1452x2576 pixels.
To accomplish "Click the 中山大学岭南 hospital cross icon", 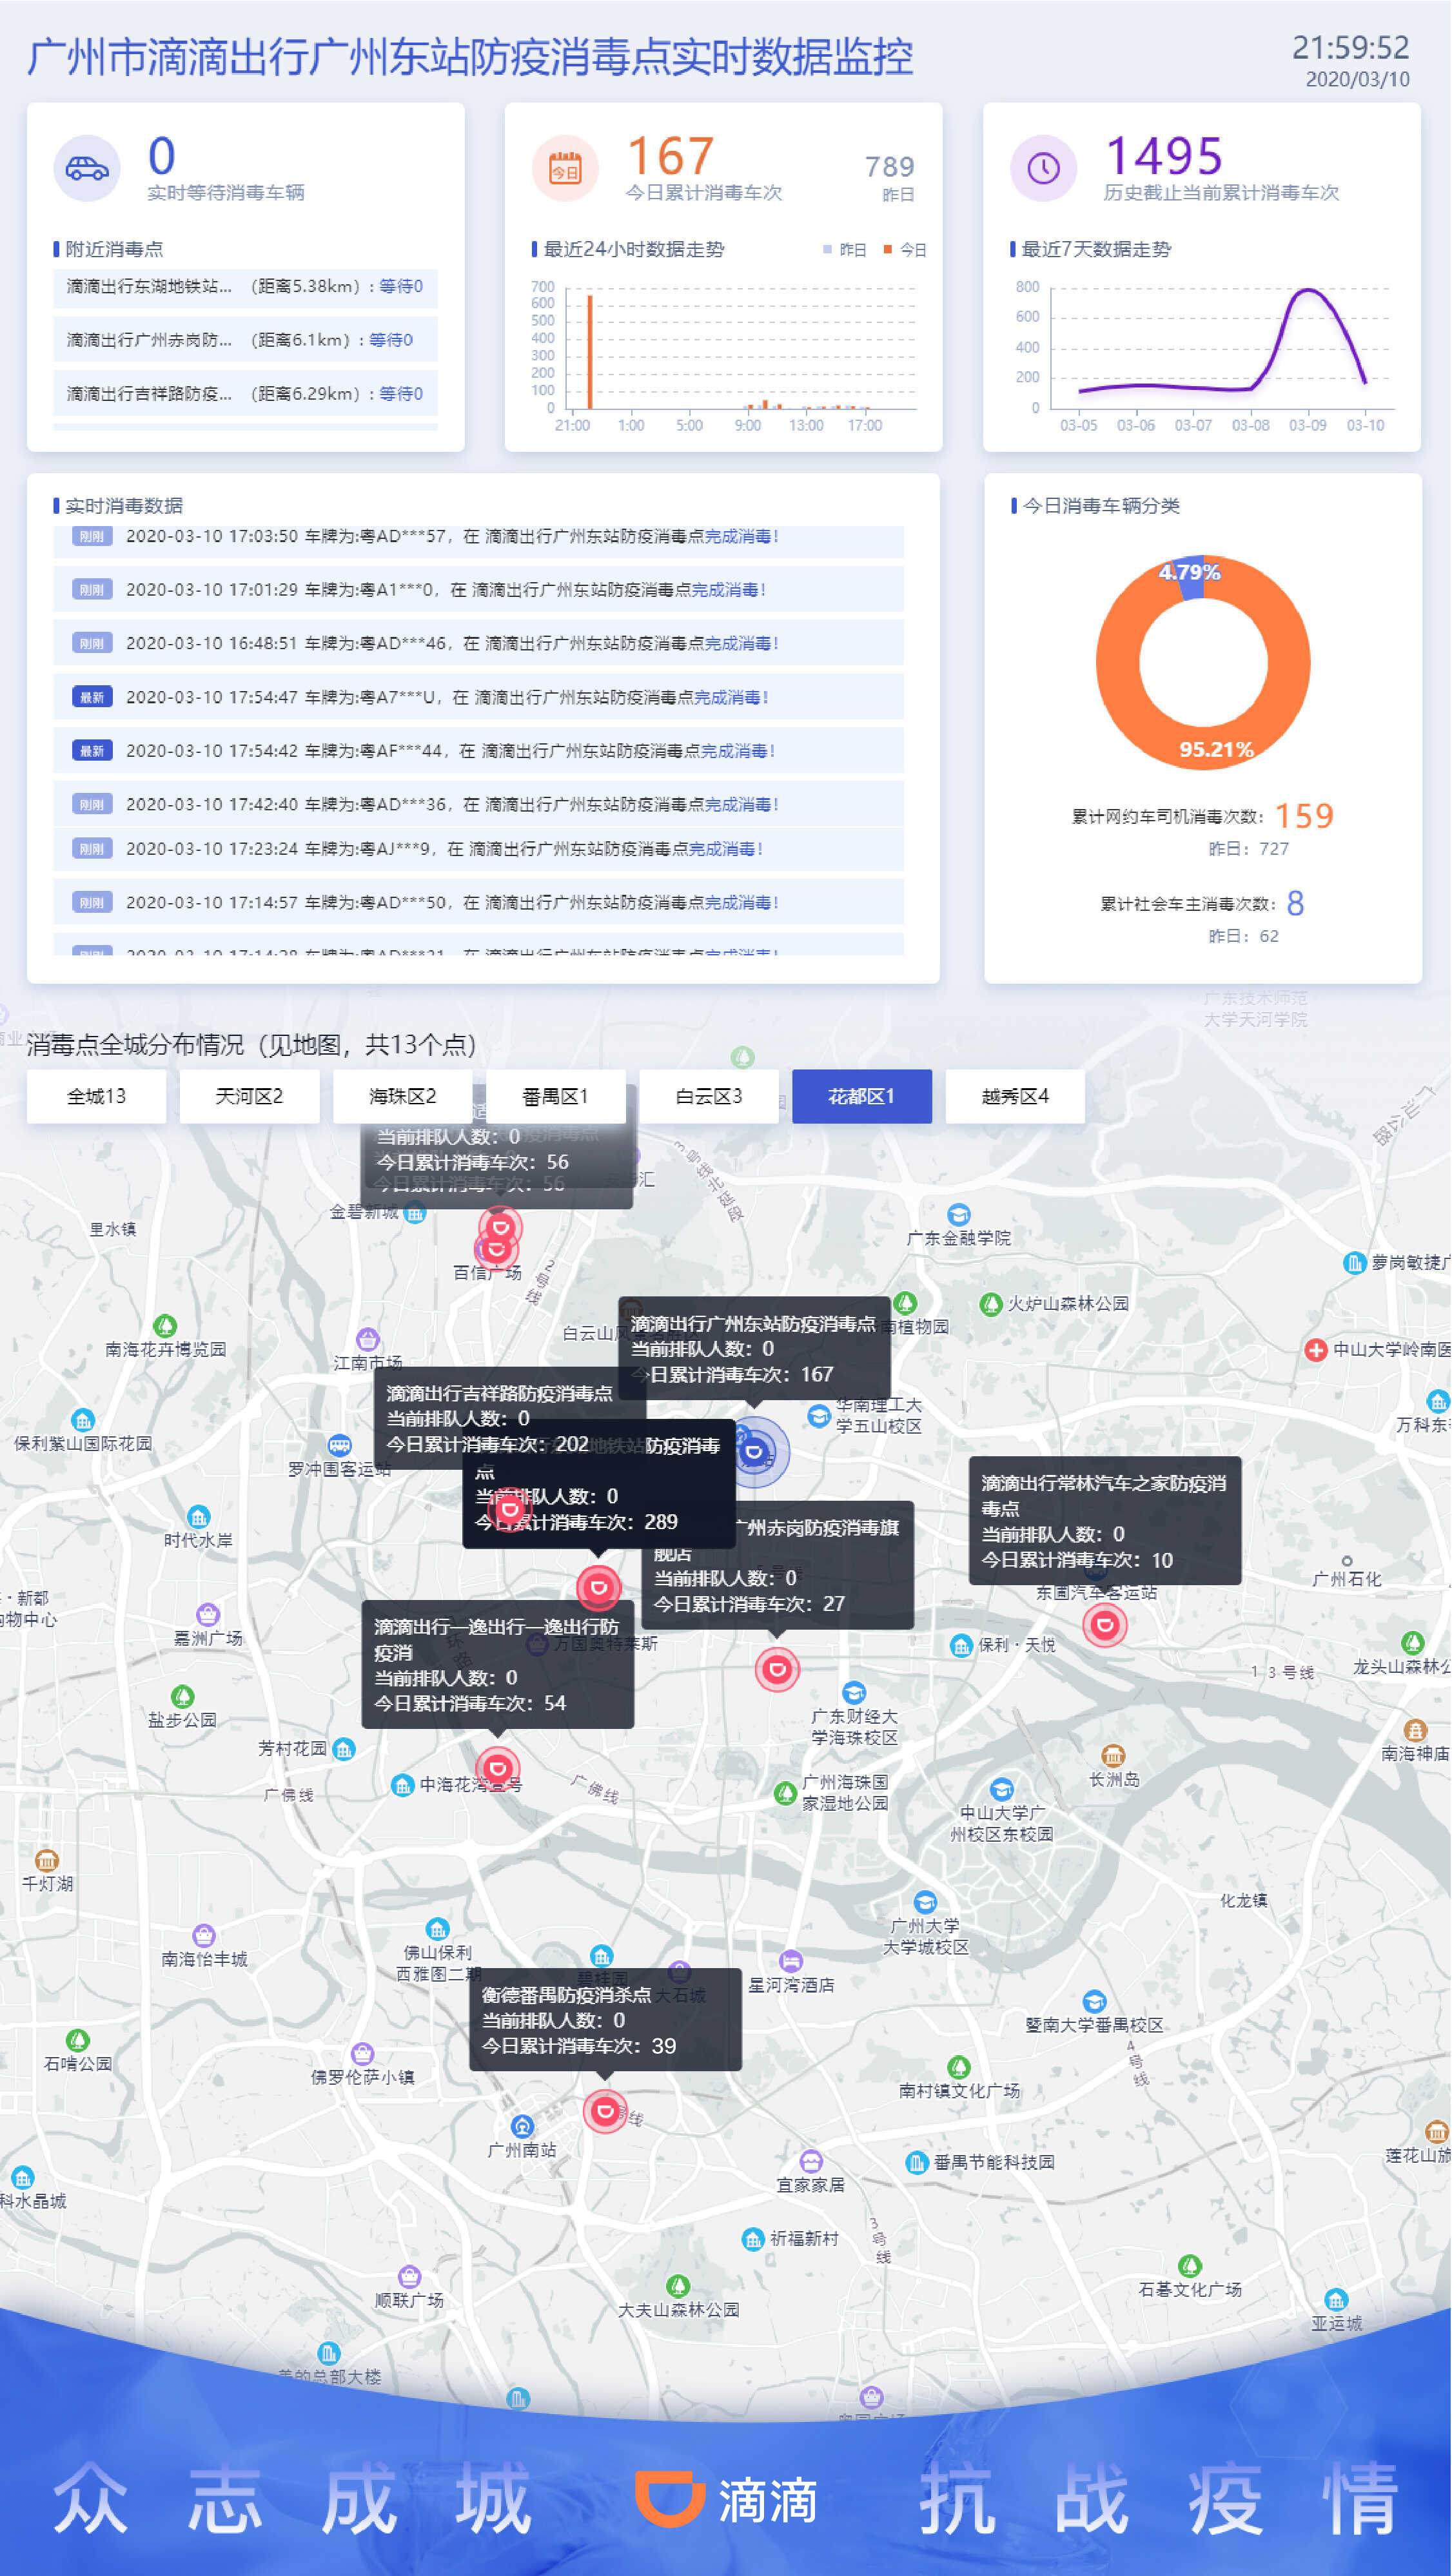I will pos(1316,1350).
